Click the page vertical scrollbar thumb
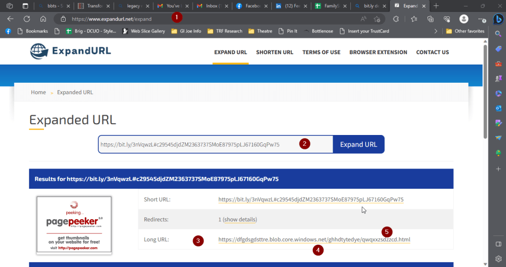 tap(485, 92)
